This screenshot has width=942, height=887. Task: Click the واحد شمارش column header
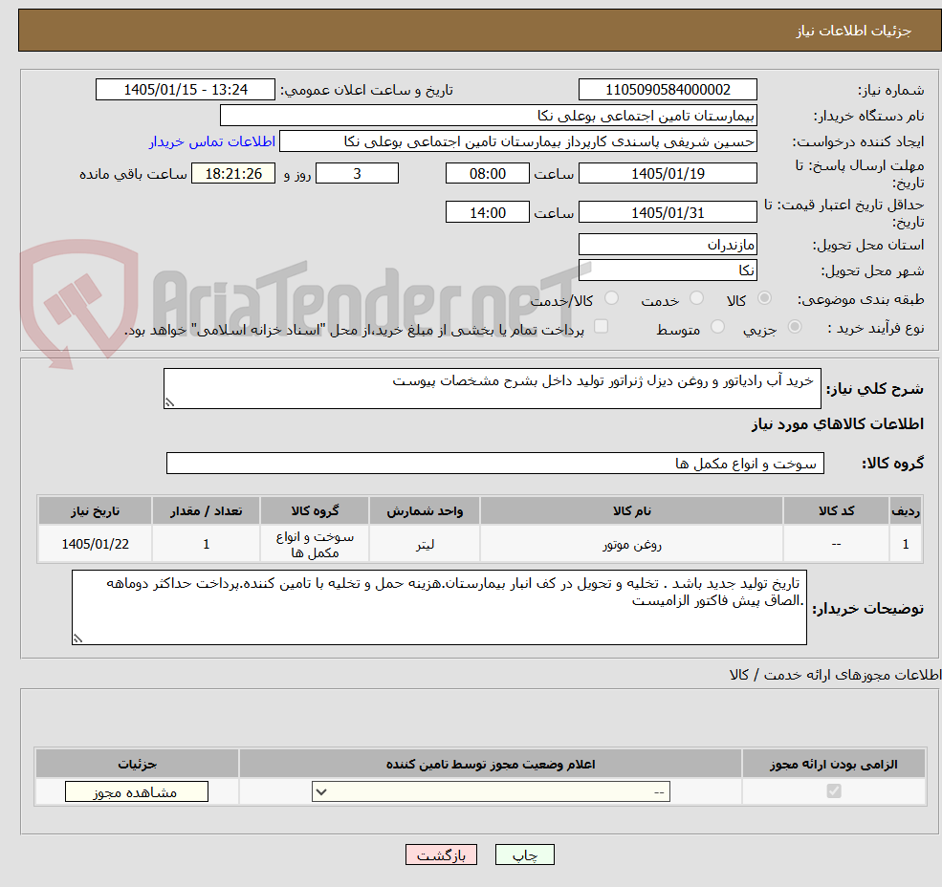click(425, 510)
